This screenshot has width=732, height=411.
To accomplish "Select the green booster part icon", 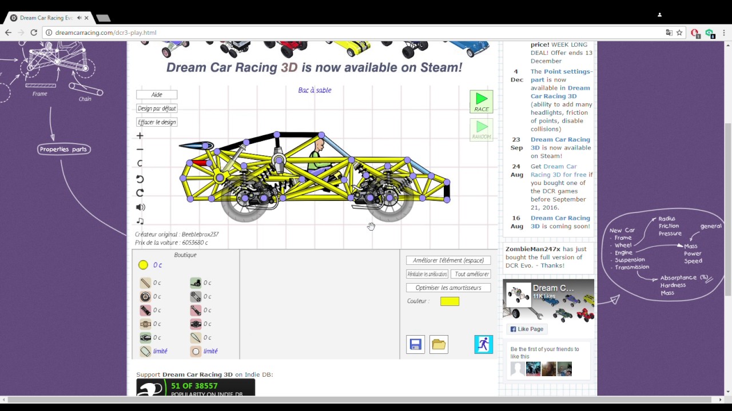I will pyautogui.click(x=145, y=337).
